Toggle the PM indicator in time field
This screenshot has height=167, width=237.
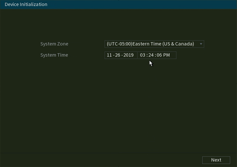click(166, 55)
